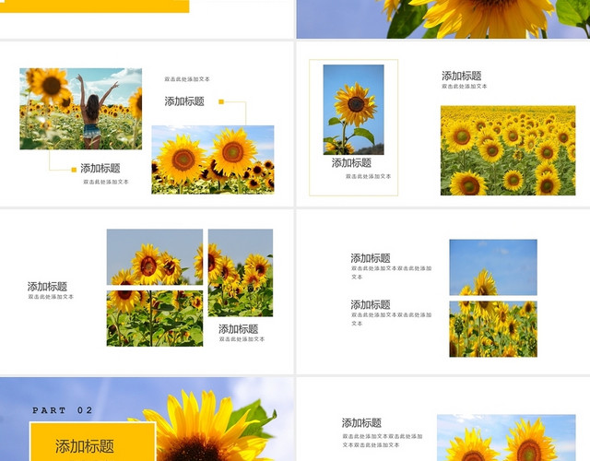Select '双击此处添加文本' under the collage's tall tile

pyautogui.click(x=242, y=339)
